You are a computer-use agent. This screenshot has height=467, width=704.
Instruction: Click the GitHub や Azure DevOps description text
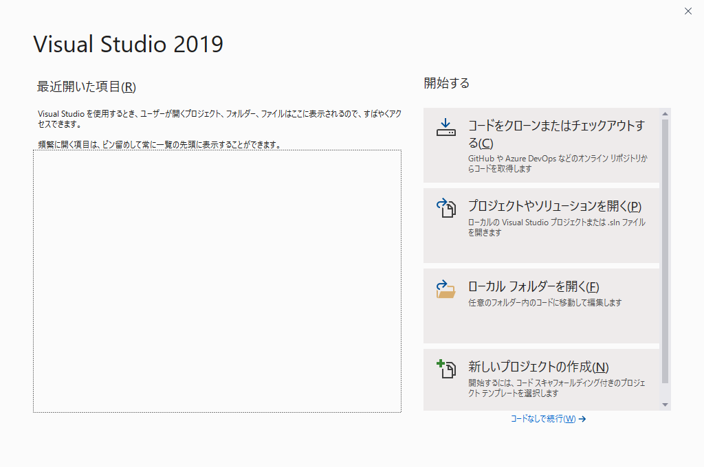[x=558, y=163]
